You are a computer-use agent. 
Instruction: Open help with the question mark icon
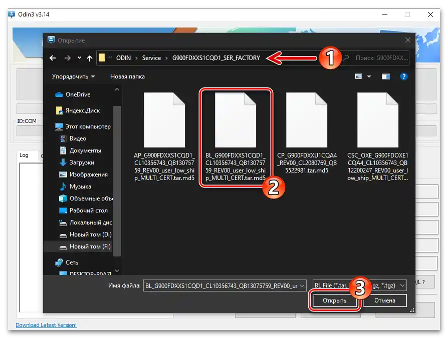403,76
